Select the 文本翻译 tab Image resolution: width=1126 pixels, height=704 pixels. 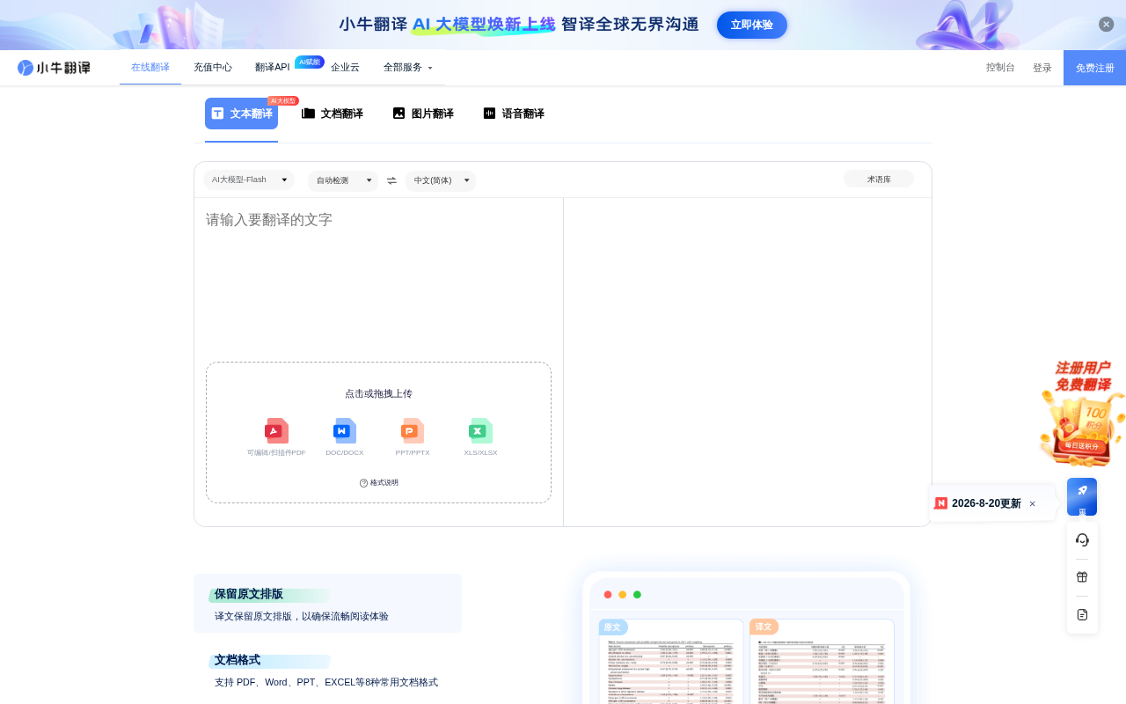pyautogui.click(x=241, y=114)
